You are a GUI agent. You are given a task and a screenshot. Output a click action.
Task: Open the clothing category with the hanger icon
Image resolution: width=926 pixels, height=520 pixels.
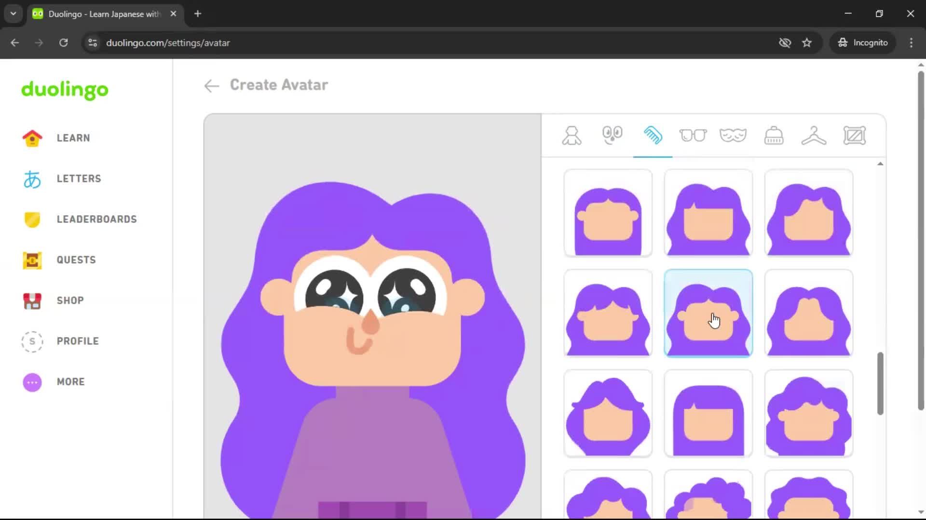click(814, 135)
